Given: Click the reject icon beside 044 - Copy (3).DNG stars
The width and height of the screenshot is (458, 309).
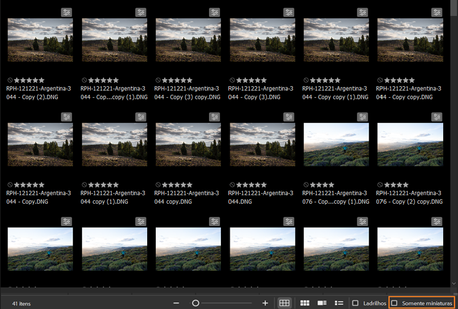Looking at the screenshot, I should tap(232, 80).
